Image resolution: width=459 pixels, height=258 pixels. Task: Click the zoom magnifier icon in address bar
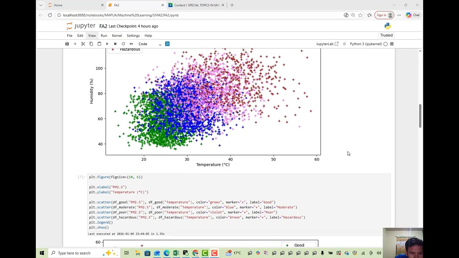(353, 15)
